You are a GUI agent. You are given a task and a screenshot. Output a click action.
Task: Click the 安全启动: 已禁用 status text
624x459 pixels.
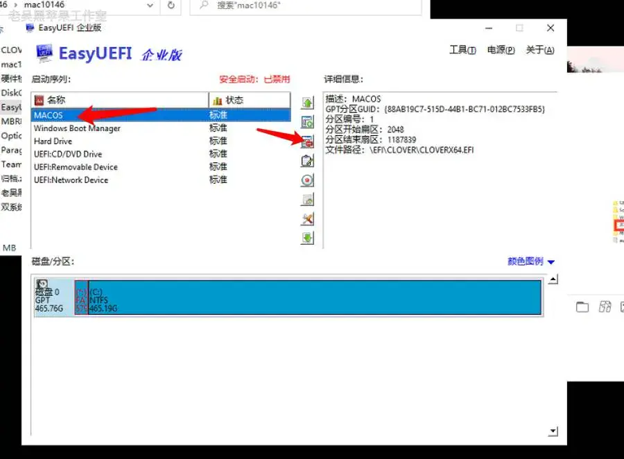[254, 79]
